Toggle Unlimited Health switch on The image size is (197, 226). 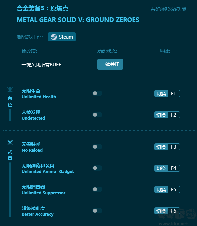[x=97, y=93]
